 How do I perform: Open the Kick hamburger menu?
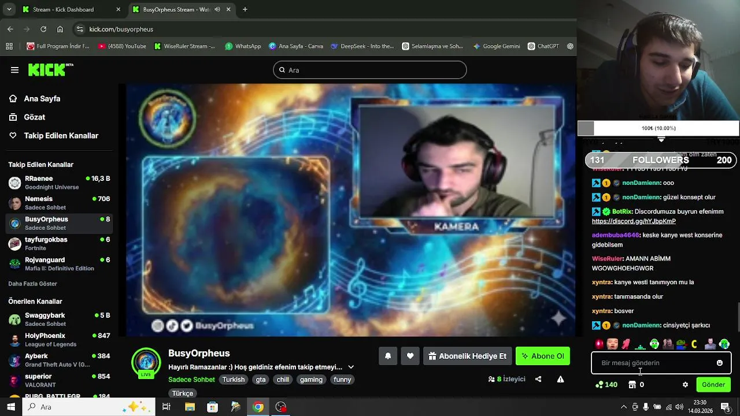pyautogui.click(x=14, y=70)
